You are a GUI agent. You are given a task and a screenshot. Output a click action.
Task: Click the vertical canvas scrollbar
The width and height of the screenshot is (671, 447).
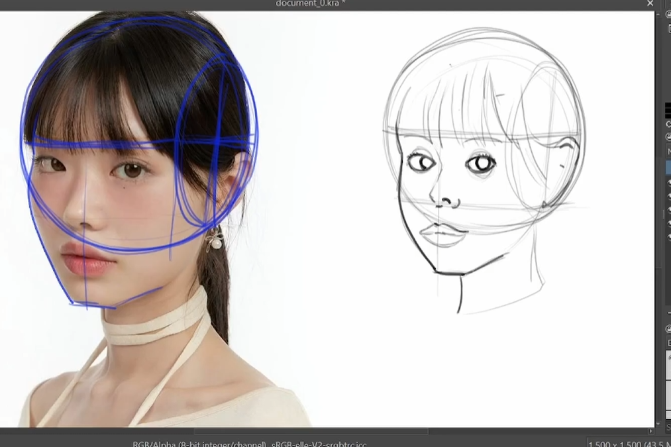click(658, 219)
